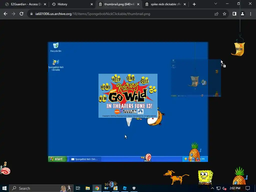Click the XP start button in image

click(x=57, y=159)
